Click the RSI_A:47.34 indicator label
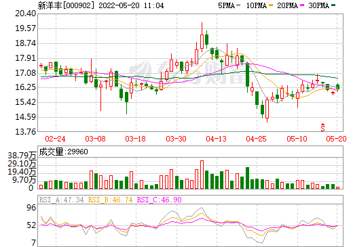Viewport: 353px width, 247px height. click(x=62, y=200)
